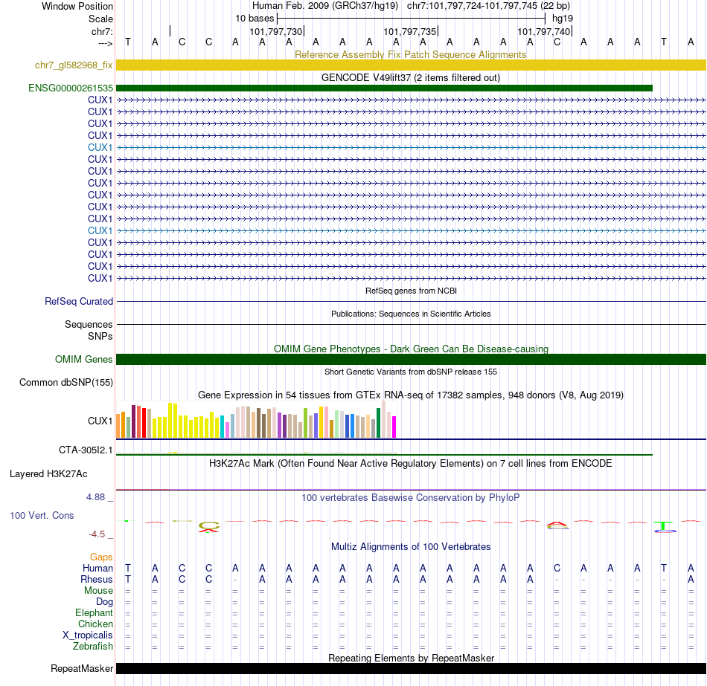This screenshot has height=686, width=707.
Task: Open the OMIM Gene Phenotypes track title
Action: (411, 349)
